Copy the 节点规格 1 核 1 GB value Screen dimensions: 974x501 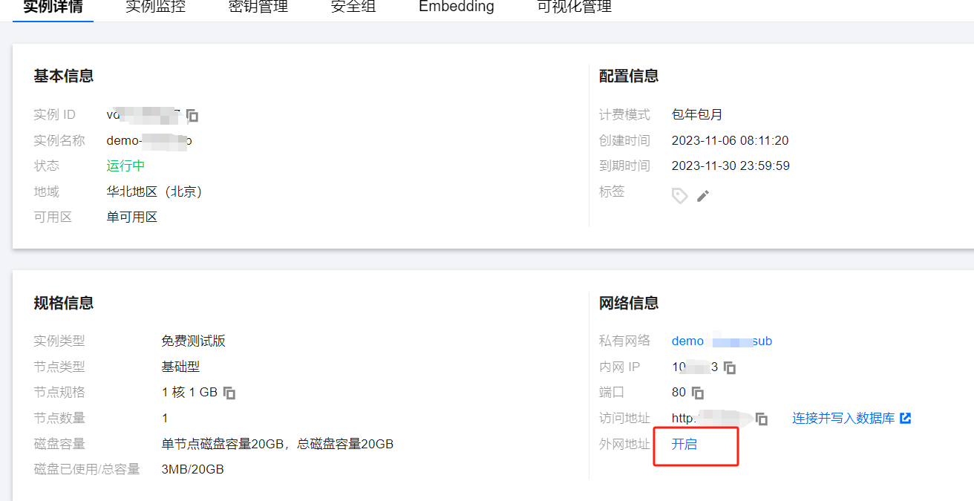(x=229, y=393)
